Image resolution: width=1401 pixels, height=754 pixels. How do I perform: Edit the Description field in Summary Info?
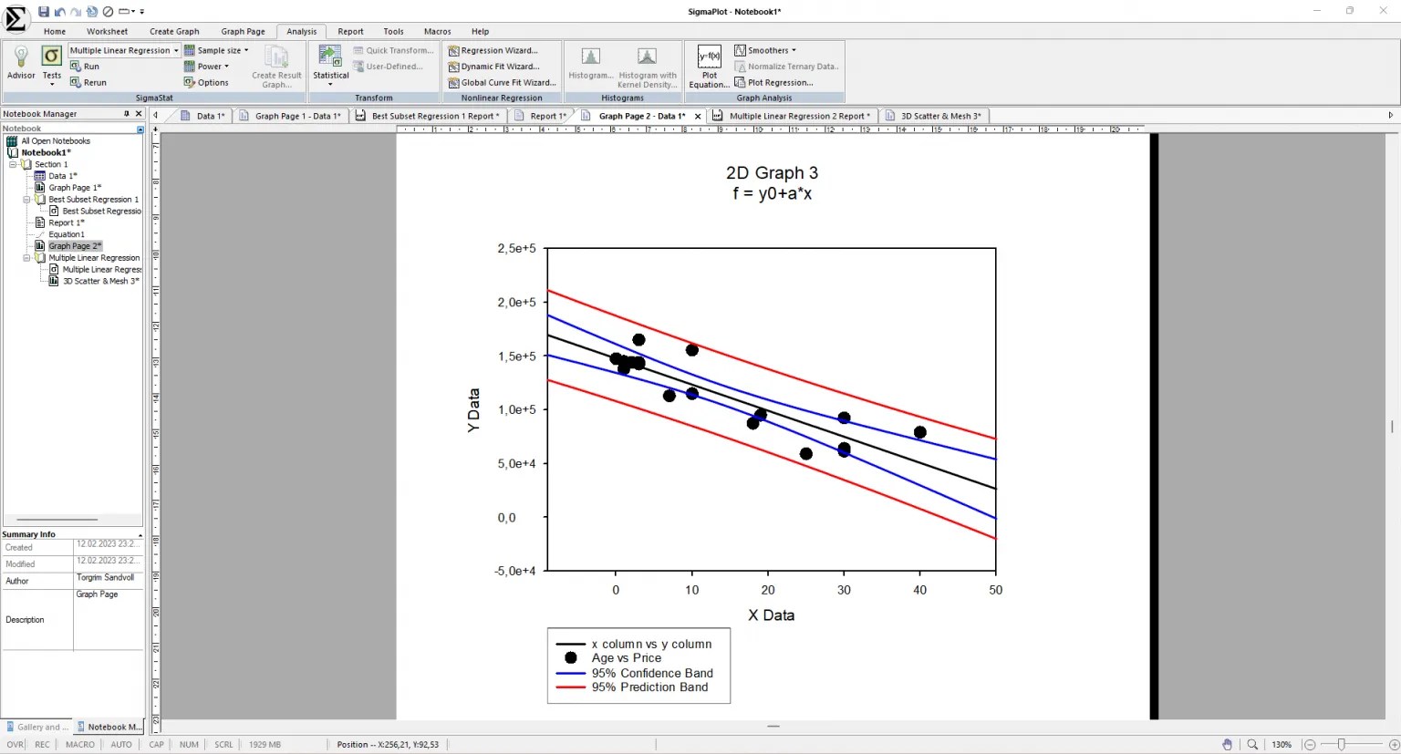click(108, 620)
